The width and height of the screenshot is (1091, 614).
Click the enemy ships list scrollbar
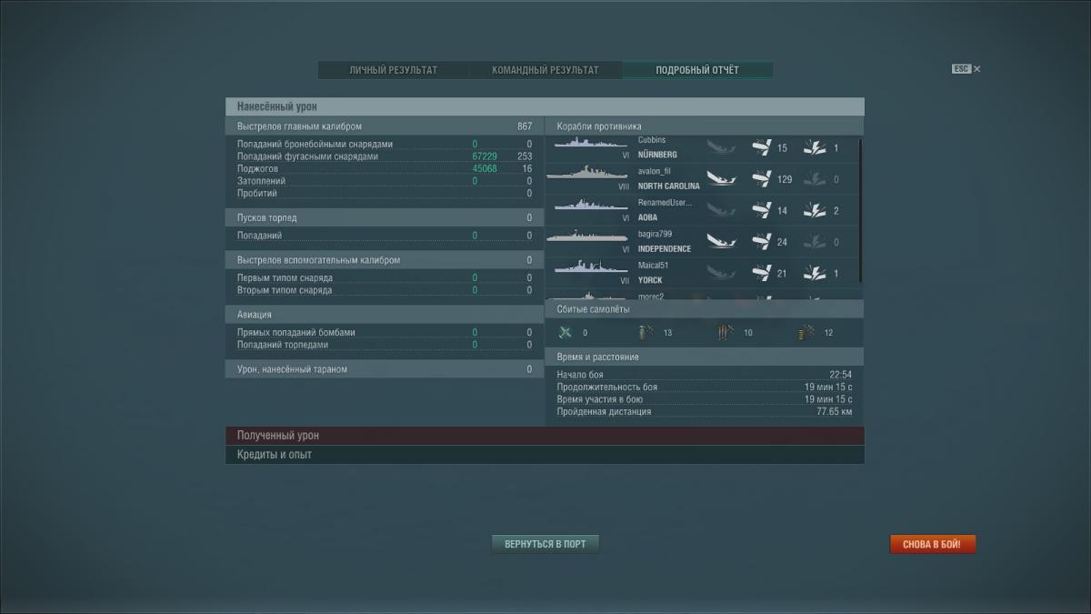tap(860, 209)
